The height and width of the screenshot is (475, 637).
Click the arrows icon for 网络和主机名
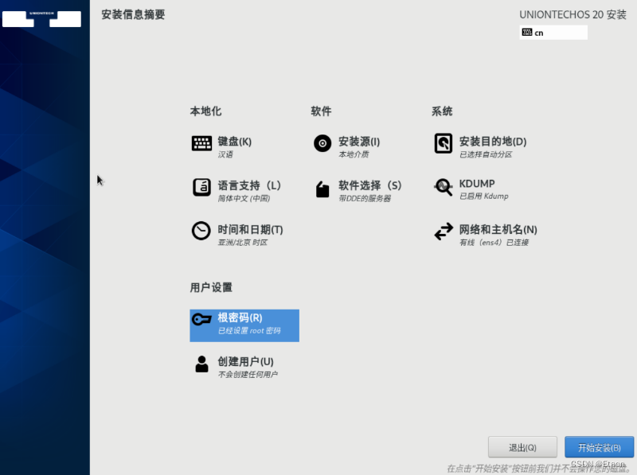point(444,231)
